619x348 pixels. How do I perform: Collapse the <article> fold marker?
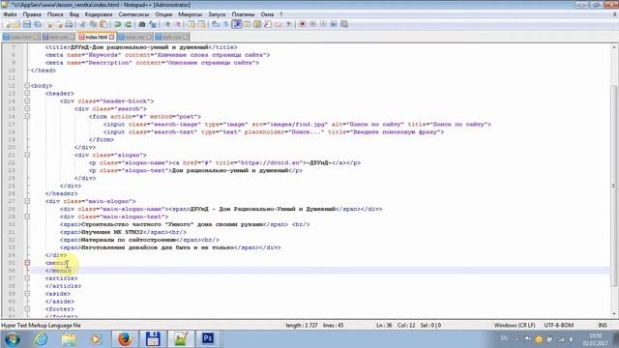coord(27,278)
